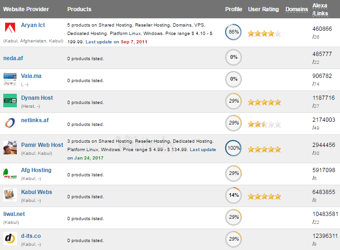Open the Vala.ma provider link
Image resolution: width=340 pixels, height=250 pixels.
click(31, 76)
